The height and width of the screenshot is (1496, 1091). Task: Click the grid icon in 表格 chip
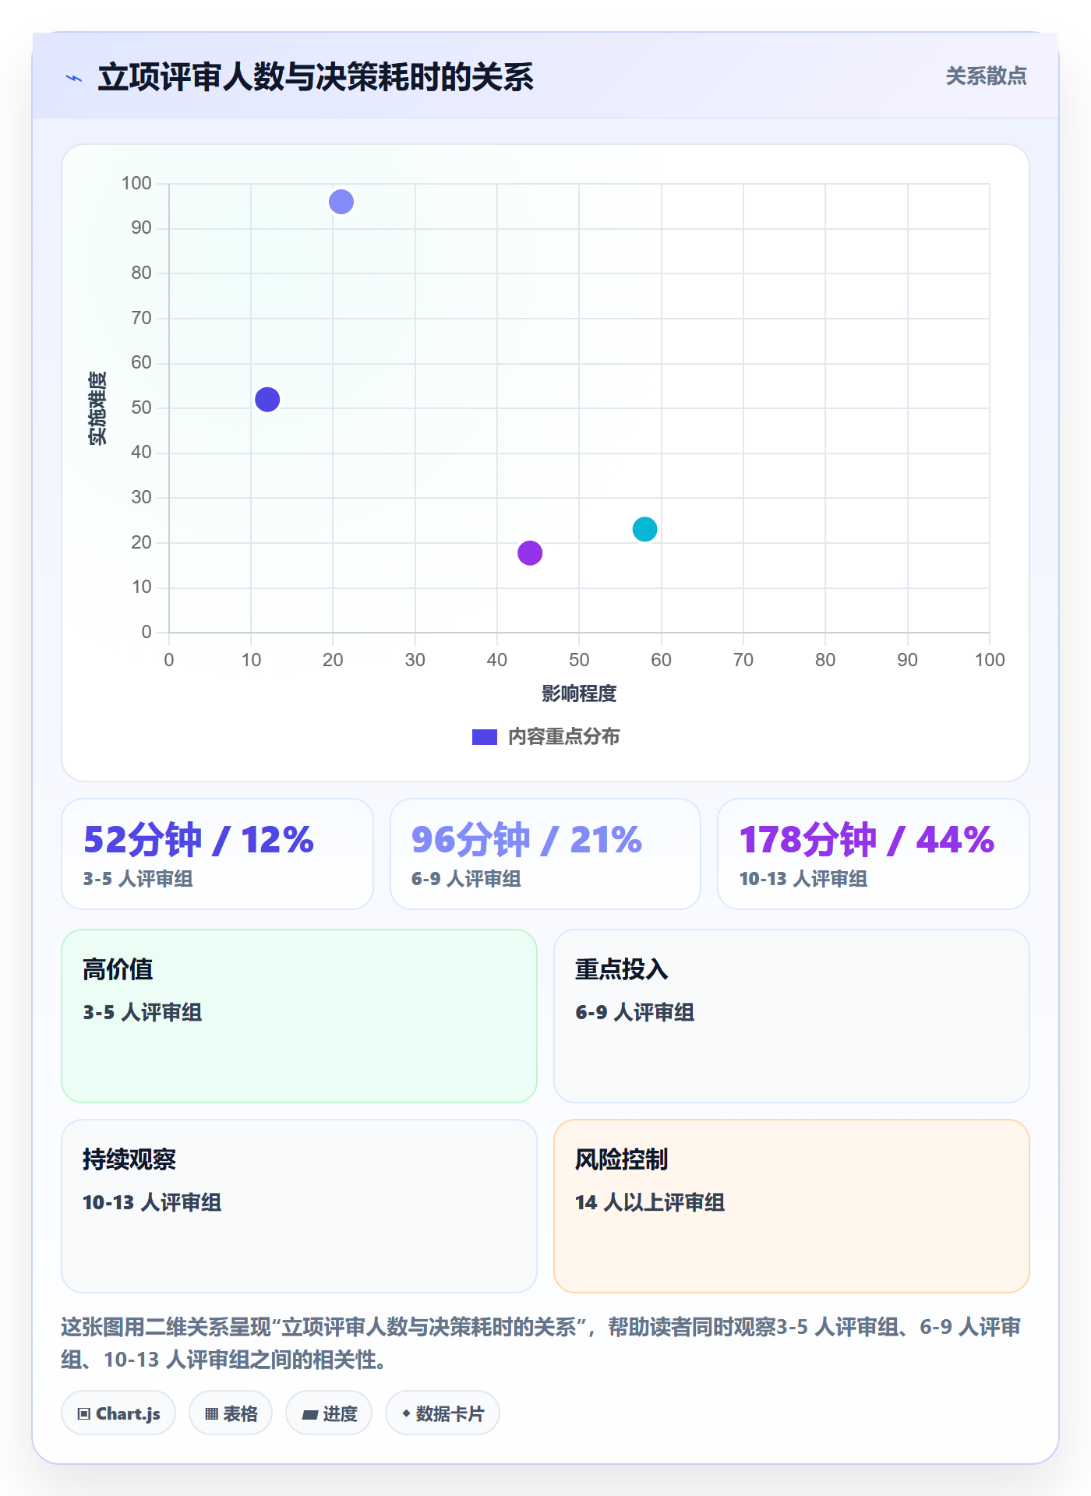211,1414
